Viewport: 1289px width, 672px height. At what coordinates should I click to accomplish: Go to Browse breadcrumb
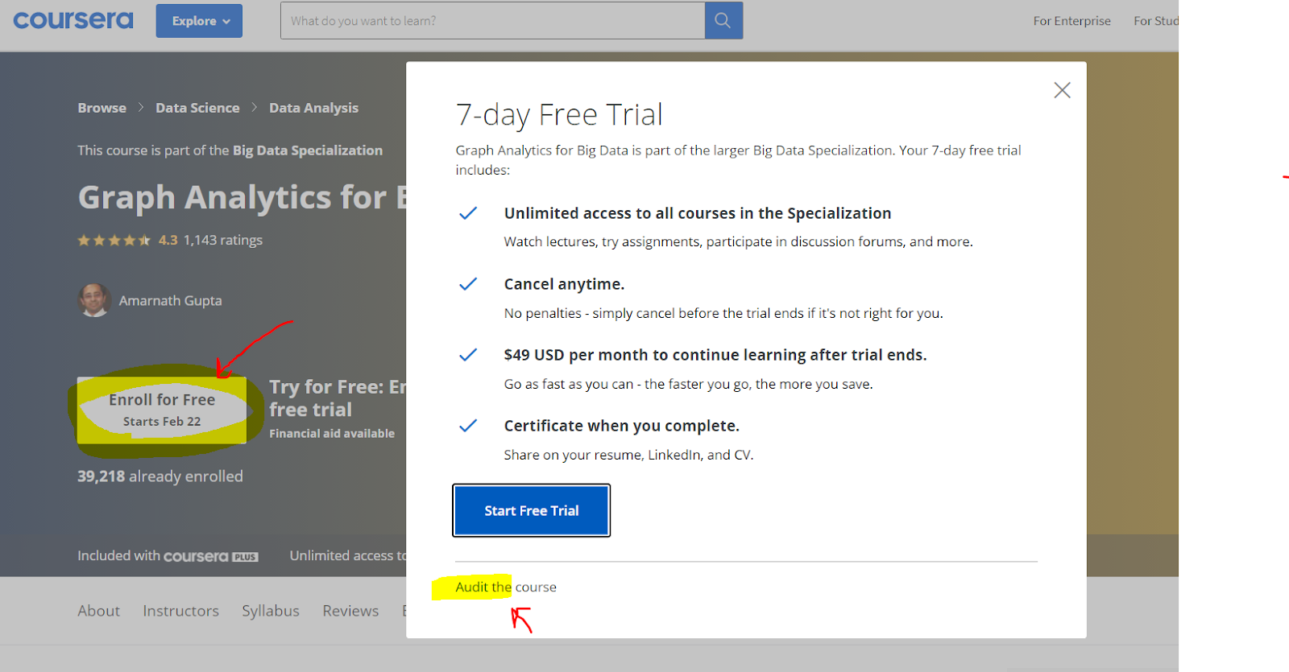[102, 108]
